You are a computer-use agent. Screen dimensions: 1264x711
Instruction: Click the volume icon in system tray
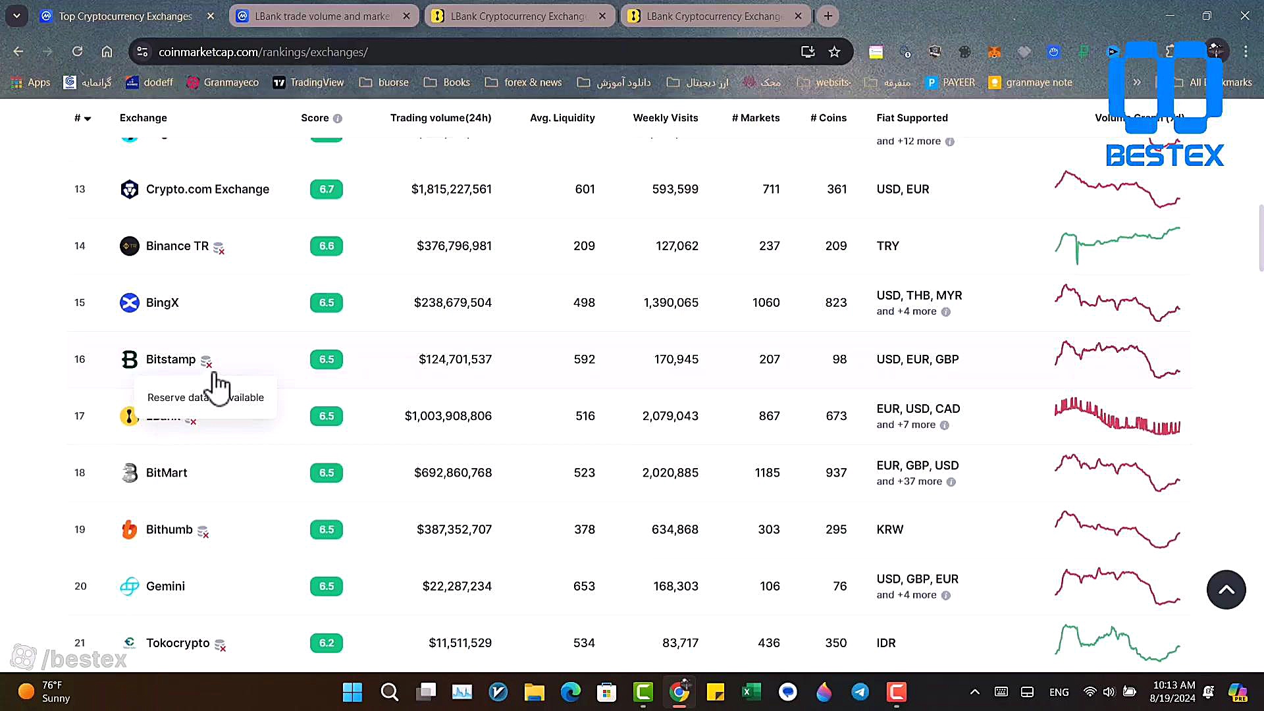pos(1109,692)
